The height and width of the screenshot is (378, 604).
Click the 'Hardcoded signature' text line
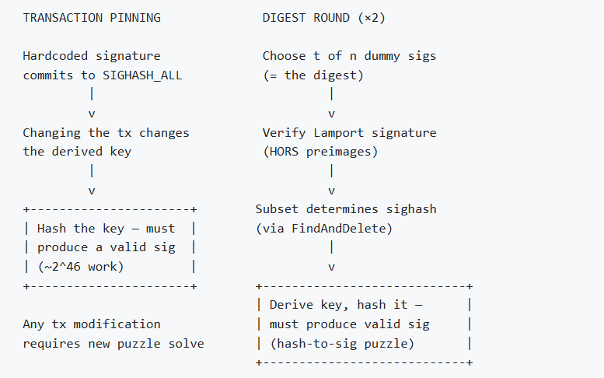92,56
